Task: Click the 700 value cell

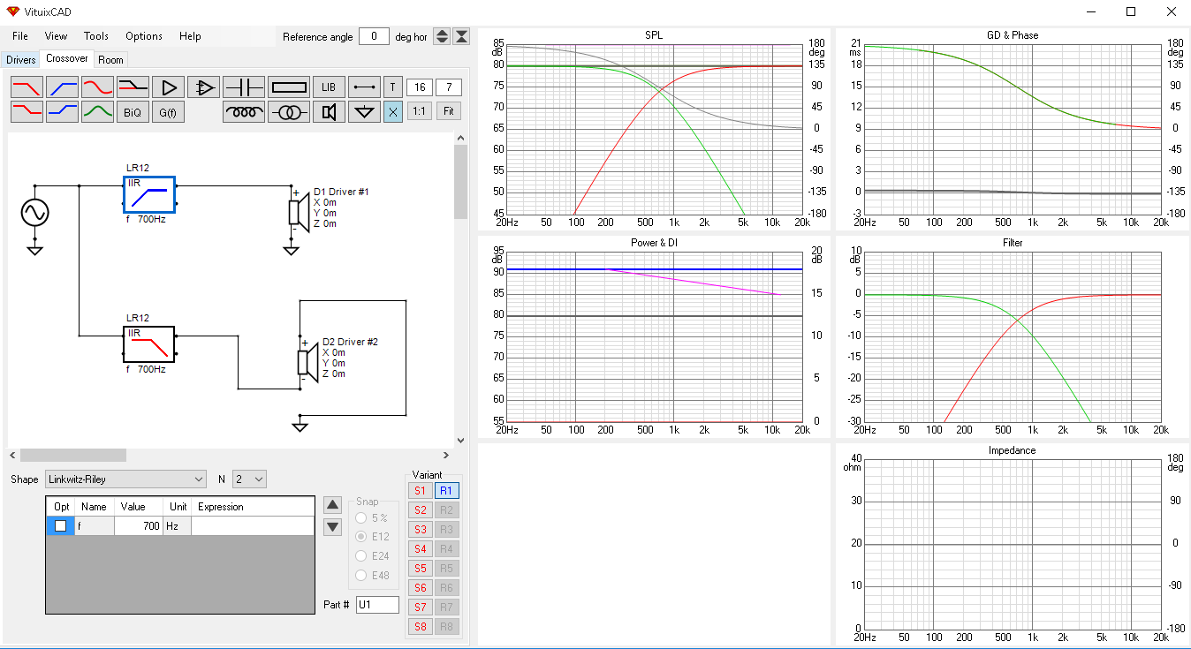Action: pyautogui.click(x=139, y=525)
